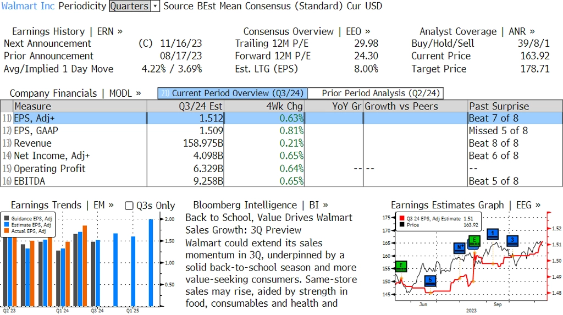Select the '15) Operating Profit' row

281,168
